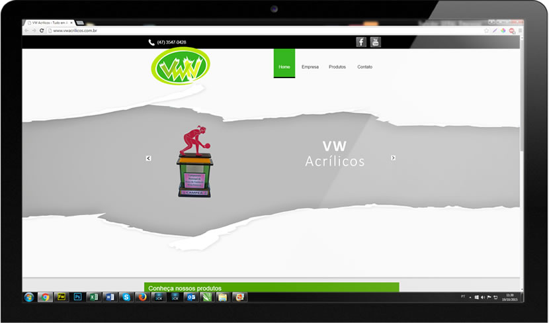Screen dimensions: 549x323
Task: Open the Chrome hamburger menu
Action: point(521,31)
